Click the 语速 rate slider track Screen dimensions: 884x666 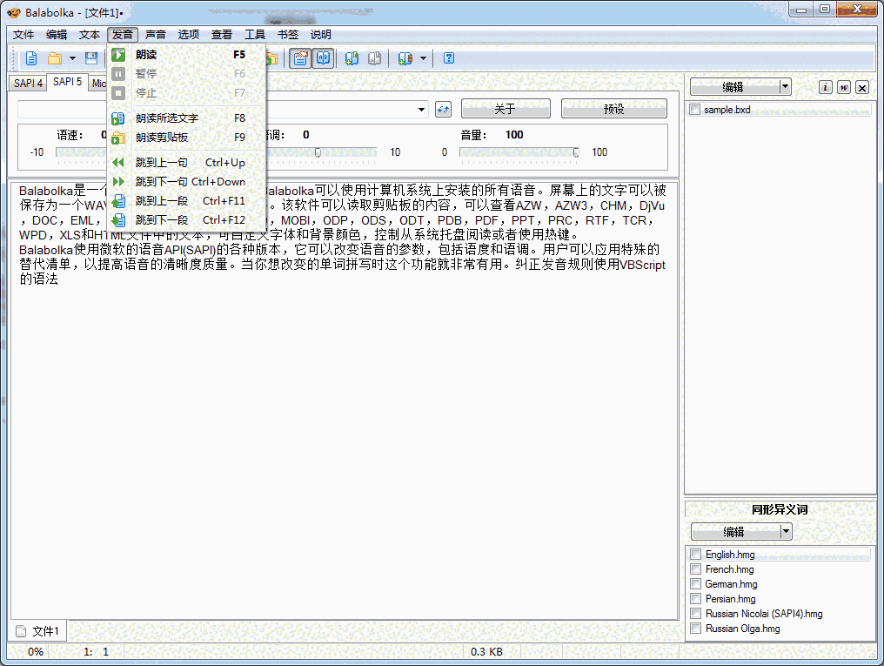[x=81, y=152]
